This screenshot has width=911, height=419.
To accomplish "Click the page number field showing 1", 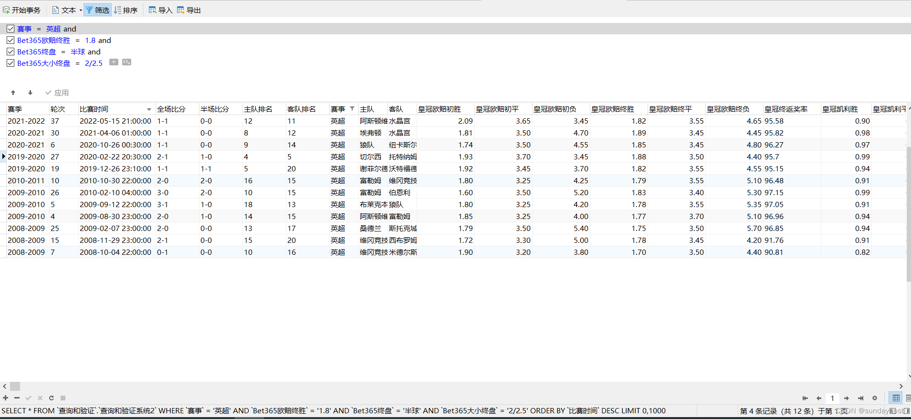I will pos(832,398).
